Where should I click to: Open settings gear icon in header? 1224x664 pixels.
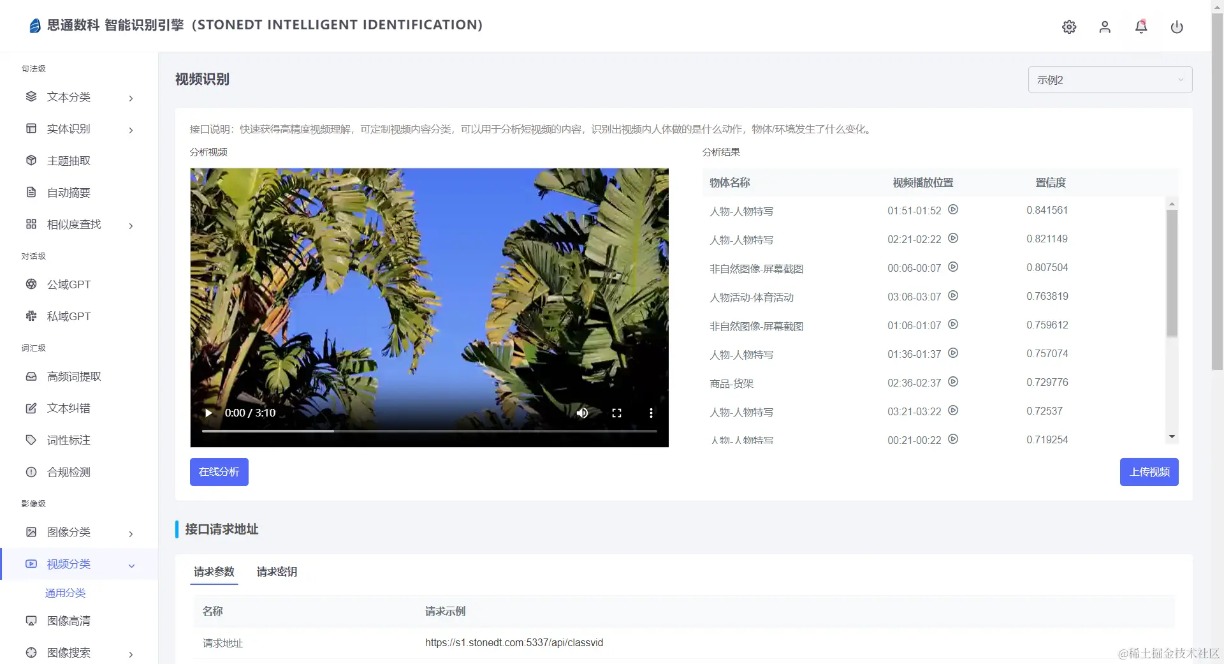click(1069, 27)
